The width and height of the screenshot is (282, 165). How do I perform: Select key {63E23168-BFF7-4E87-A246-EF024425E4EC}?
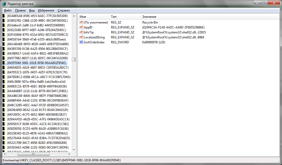tap(37, 30)
